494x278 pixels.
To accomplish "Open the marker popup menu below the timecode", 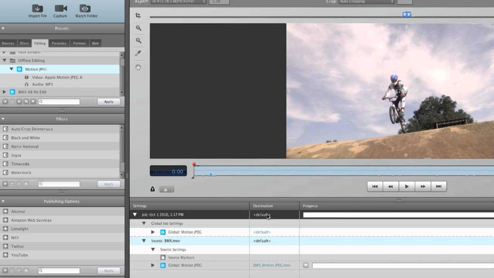I will (167, 190).
